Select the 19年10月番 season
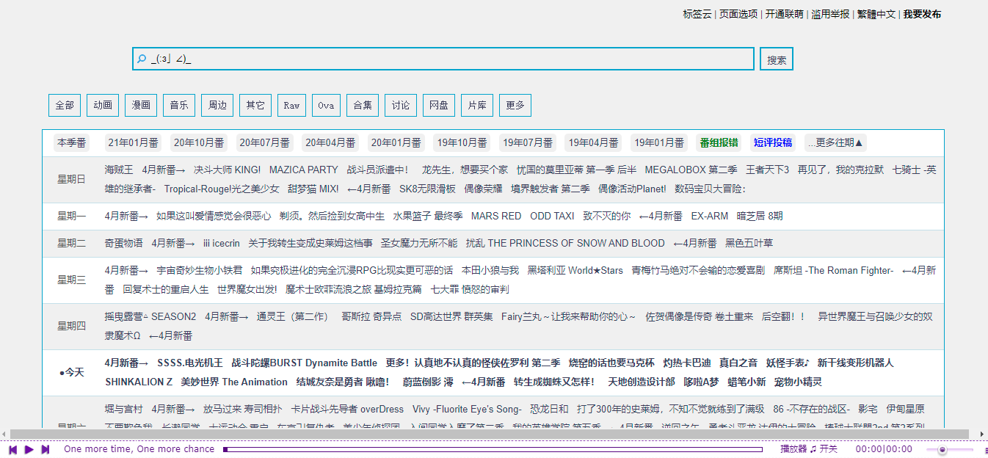988x458 pixels. (462, 142)
